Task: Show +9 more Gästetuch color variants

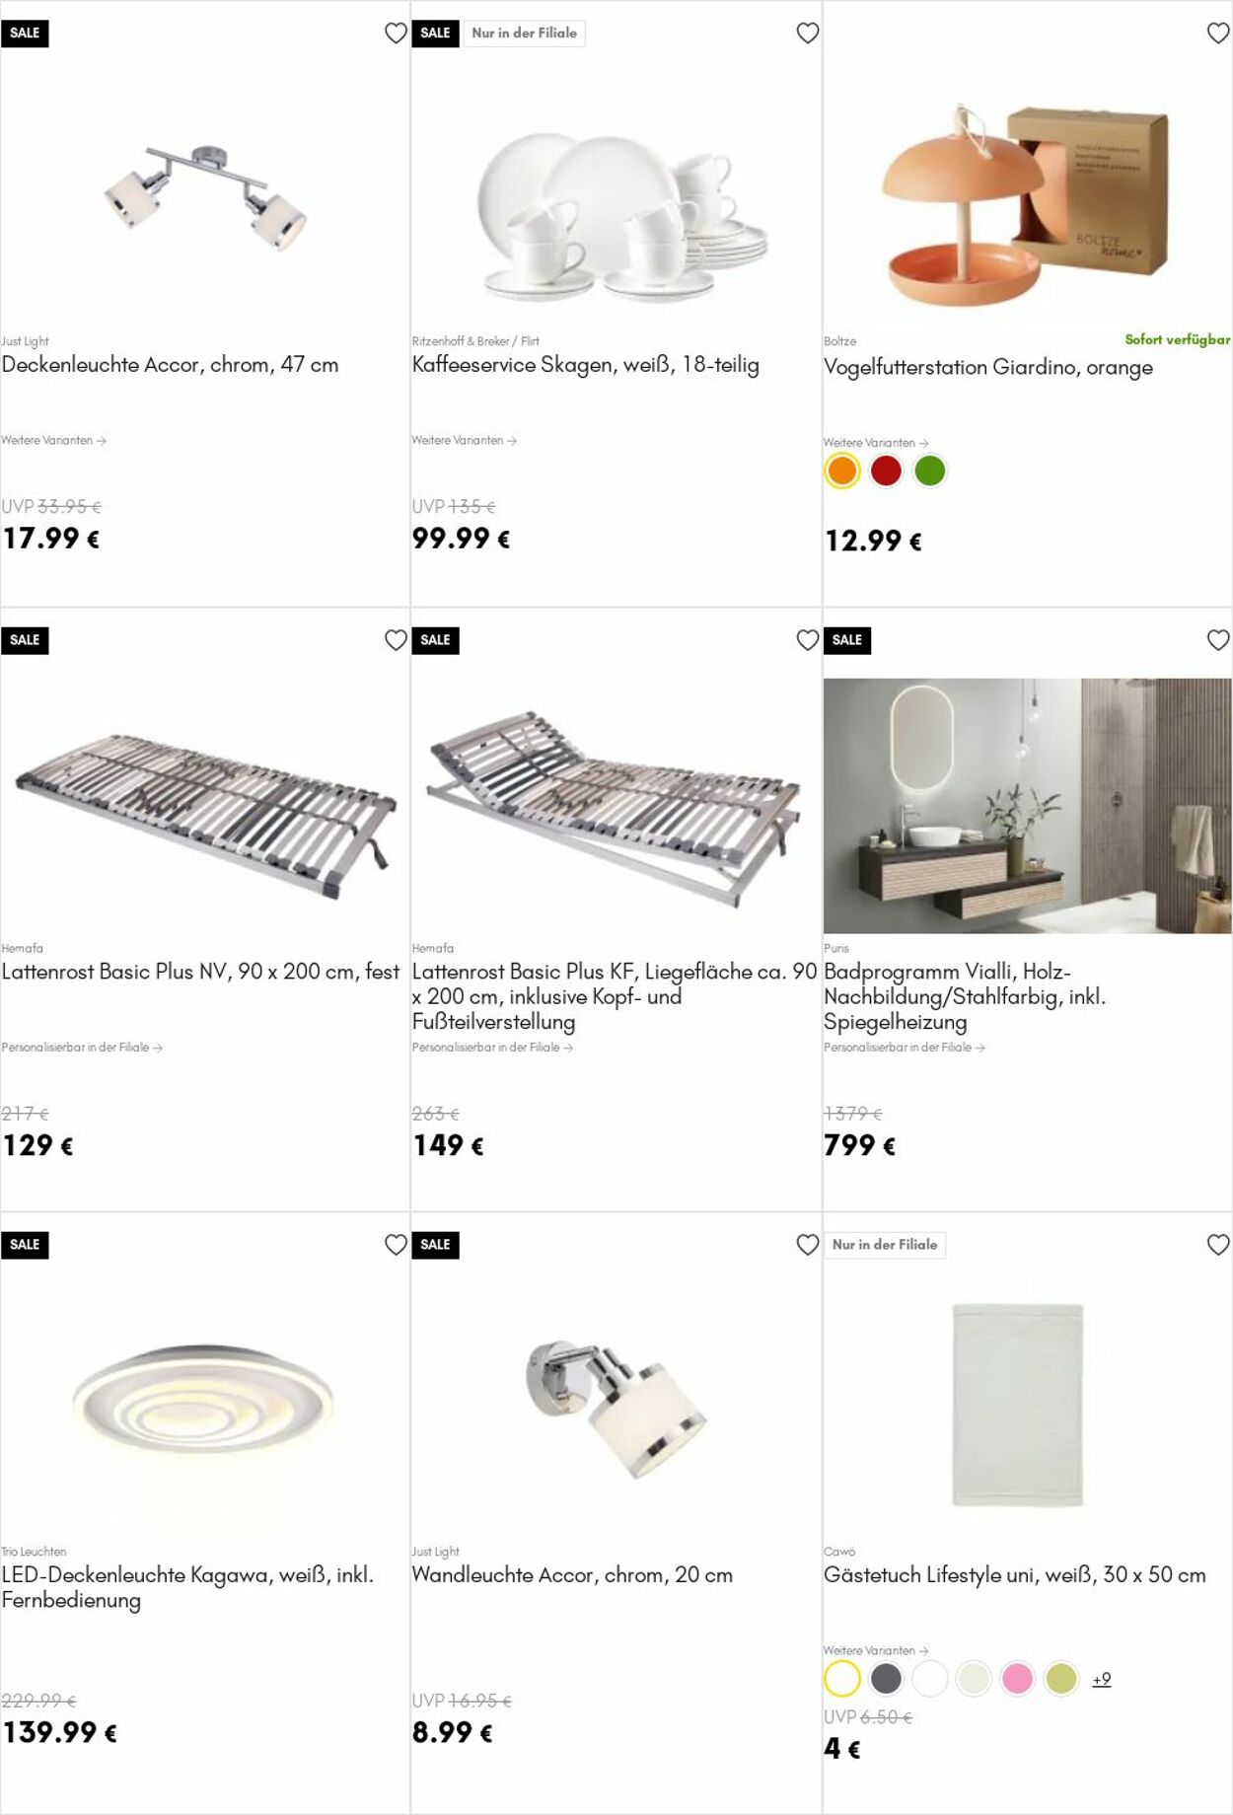Action: [1102, 1679]
